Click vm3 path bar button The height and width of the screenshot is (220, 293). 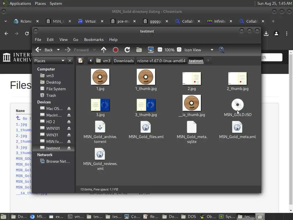[x=103, y=61]
